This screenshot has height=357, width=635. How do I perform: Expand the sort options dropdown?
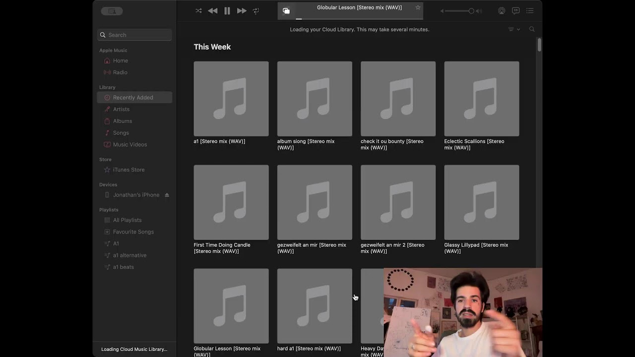[514, 29]
